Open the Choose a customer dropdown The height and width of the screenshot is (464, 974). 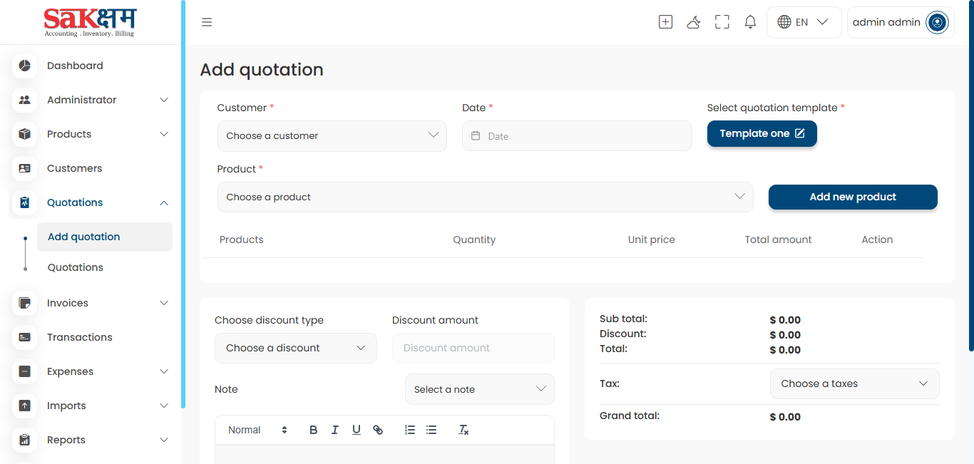[332, 136]
